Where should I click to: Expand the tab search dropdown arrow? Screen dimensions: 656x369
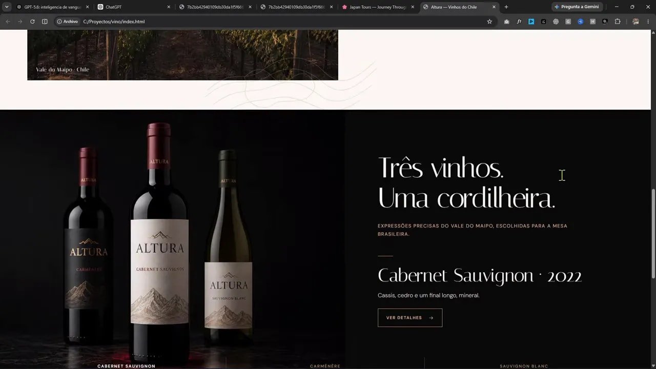pos(7,7)
